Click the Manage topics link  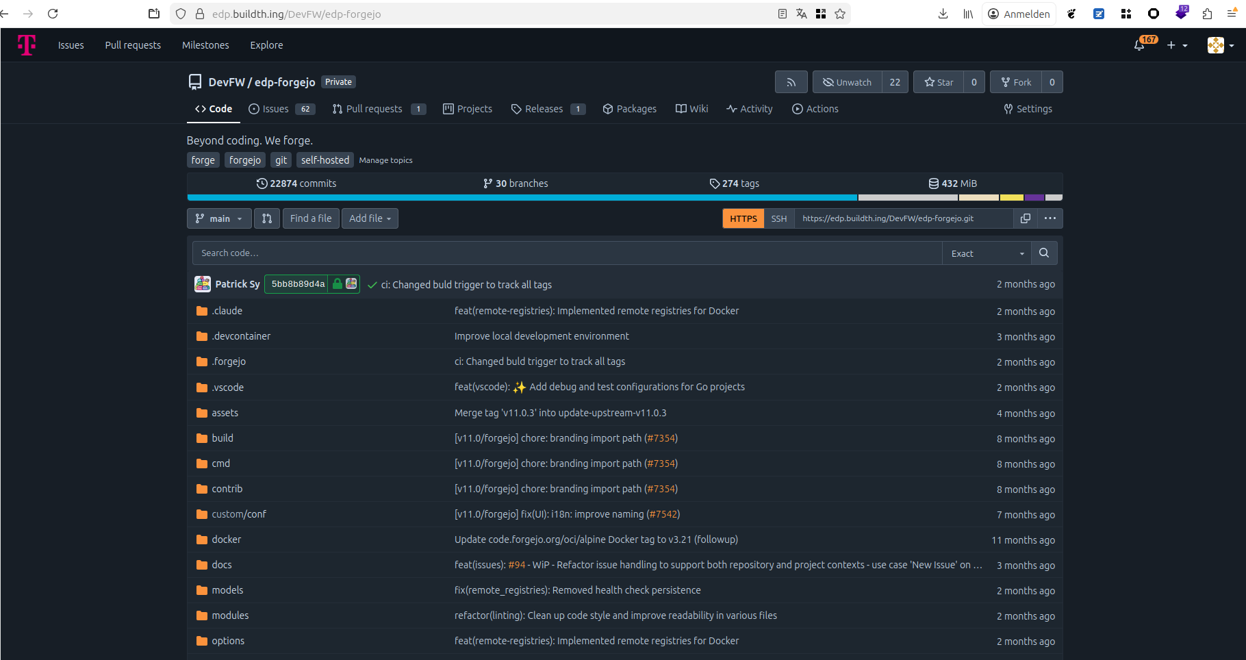tap(385, 160)
